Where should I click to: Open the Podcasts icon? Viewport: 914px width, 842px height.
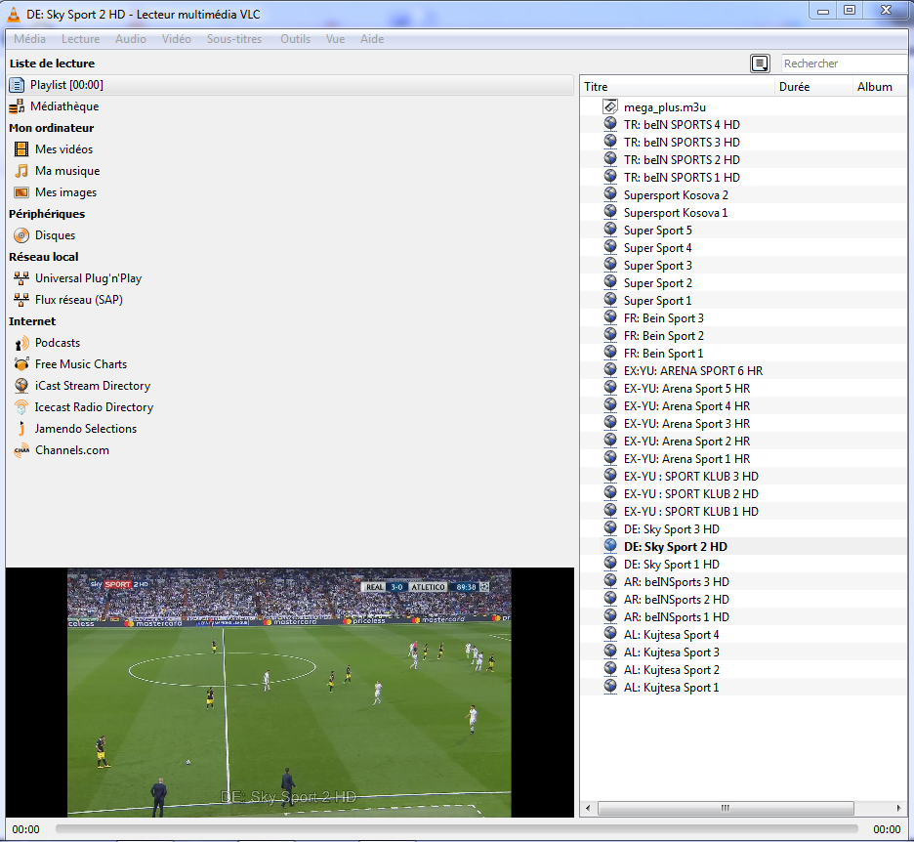click(x=21, y=343)
